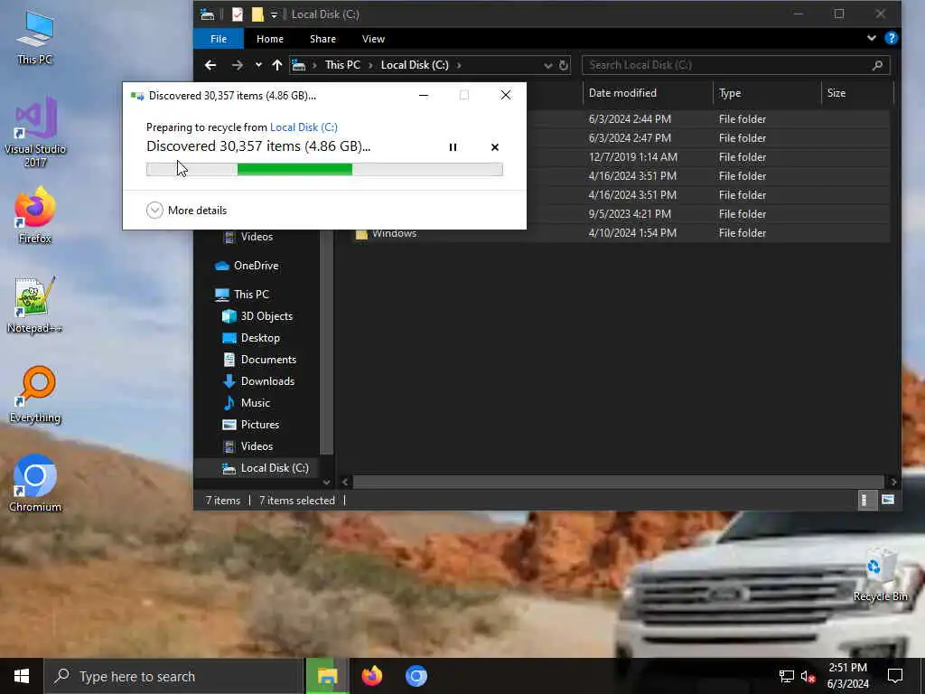Click the Explorer Help question mark icon
Screen dimensions: 925x694
(892, 38)
